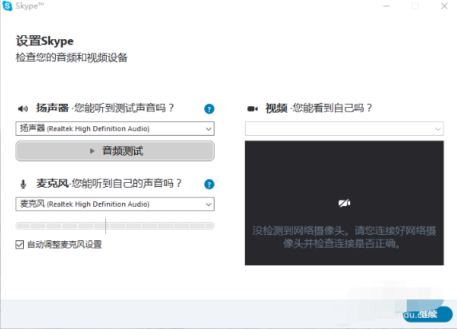Viewport: 457px width, 329px height.
Task: Click the 检查您的音频和视频设备 subtitle
Action: click(x=72, y=57)
